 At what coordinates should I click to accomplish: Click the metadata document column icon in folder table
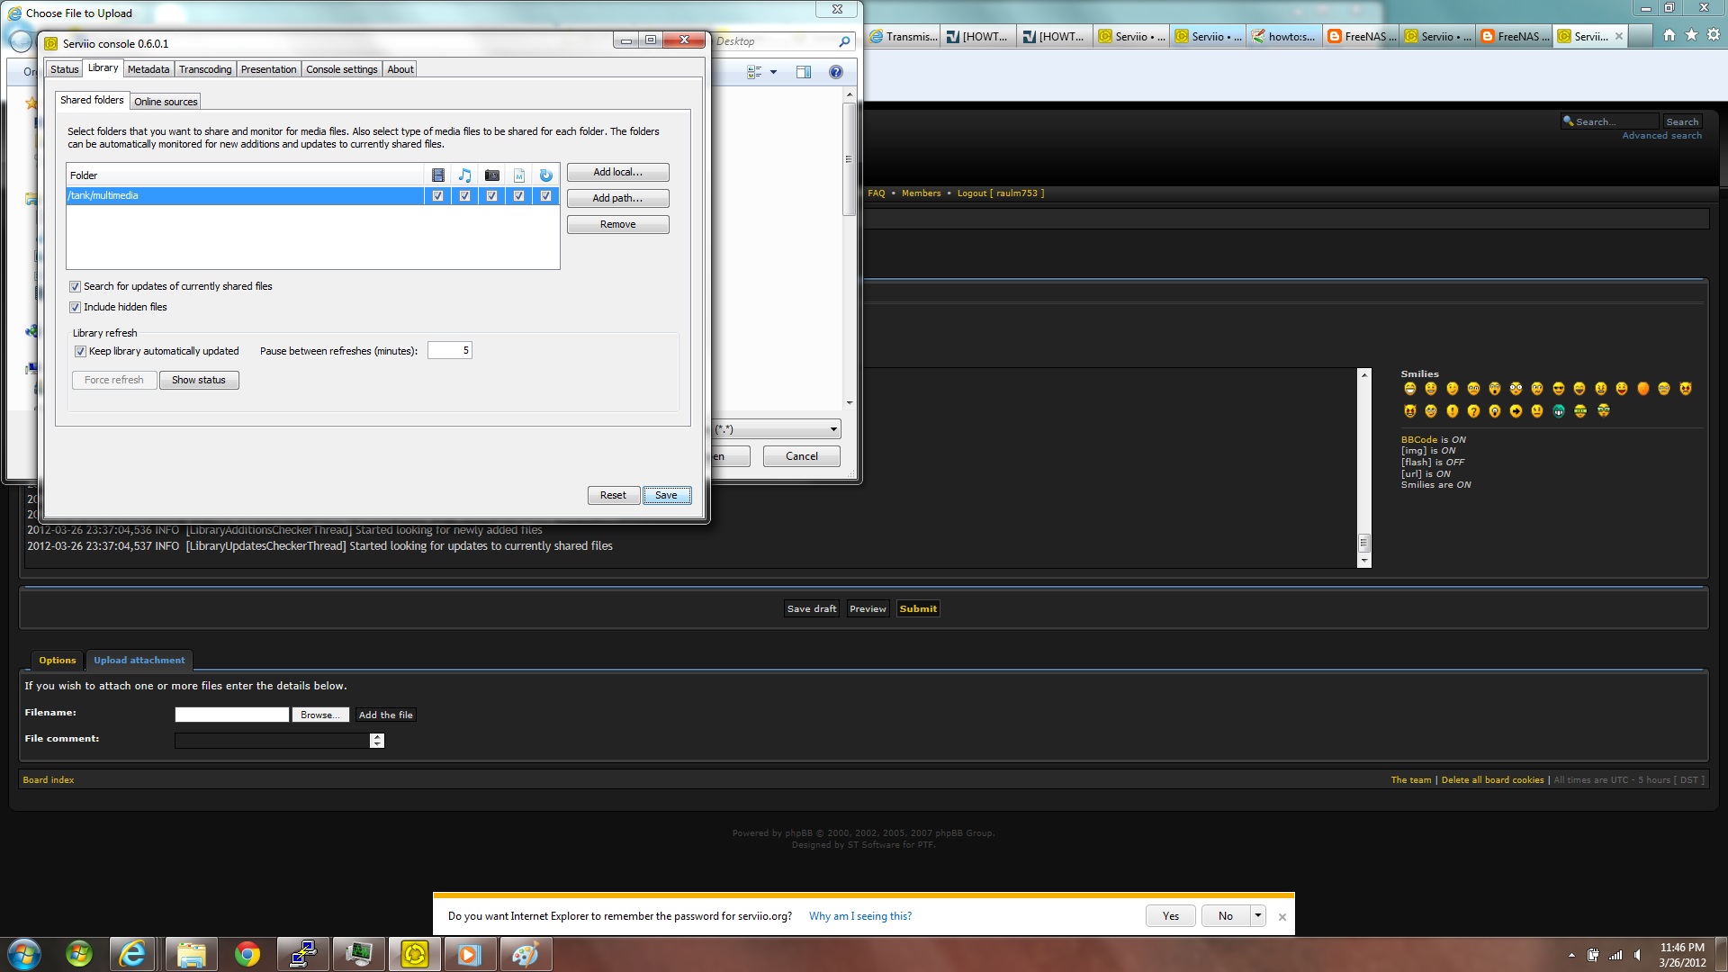point(518,175)
